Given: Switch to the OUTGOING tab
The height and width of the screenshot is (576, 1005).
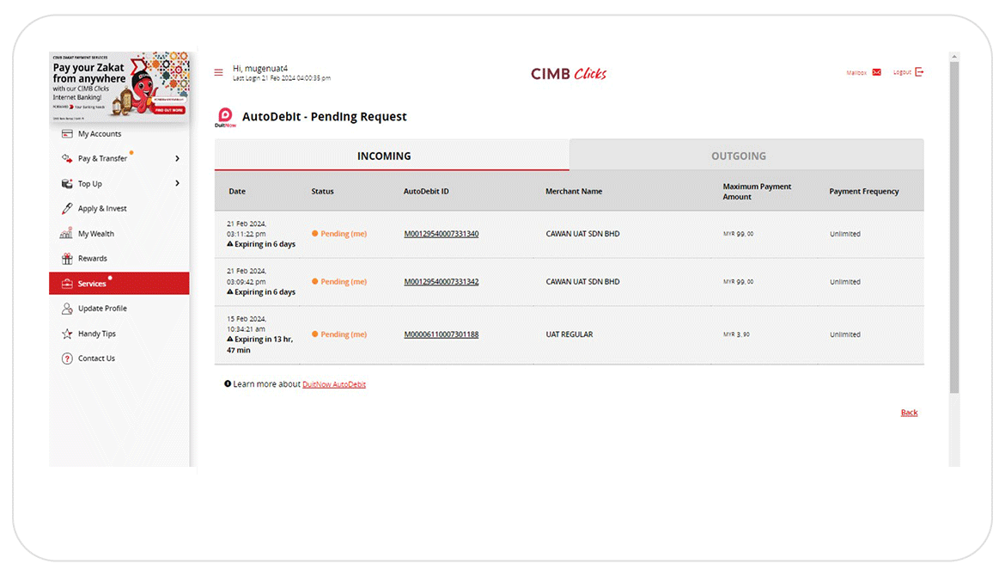Looking at the screenshot, I should click(739, 156).
